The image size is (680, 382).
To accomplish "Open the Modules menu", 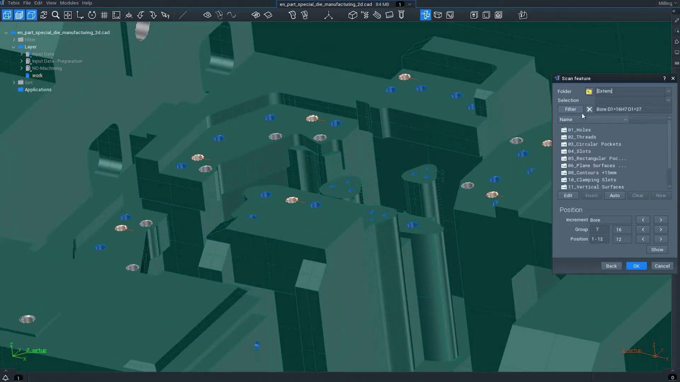I will (69, 3).
